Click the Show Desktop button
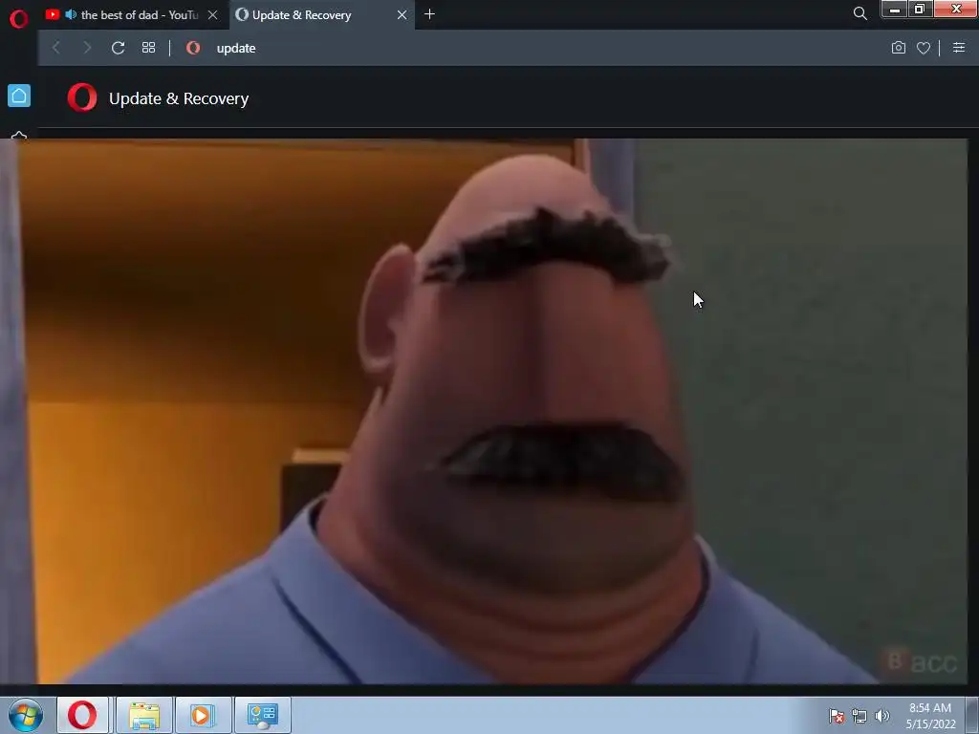Image resolution: width=979 pixels, height=734 pixels. (971, 715)
